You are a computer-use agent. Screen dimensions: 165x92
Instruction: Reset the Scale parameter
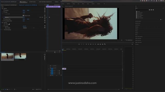(45, 12)
